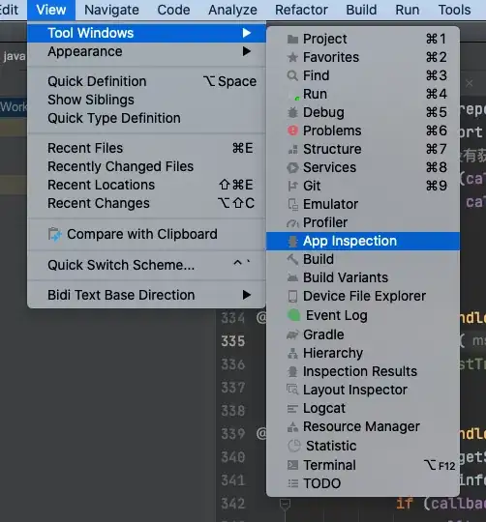
Task: Open the Navigate menu
Action: (111, 10)
